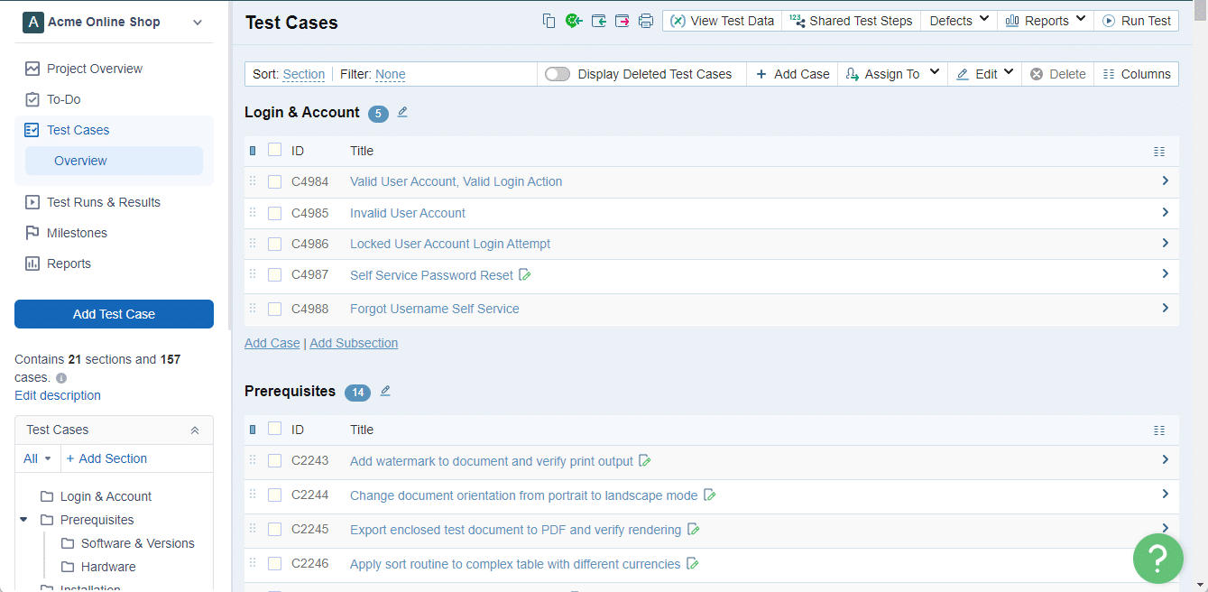Click the blue Add Test Case button
This screenshot has height=592, width=1208.
(x=114, y=314)
